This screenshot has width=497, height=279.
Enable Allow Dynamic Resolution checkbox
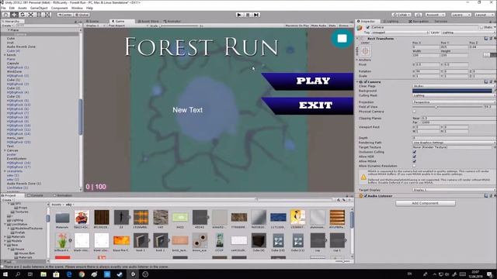pos(414,166)
